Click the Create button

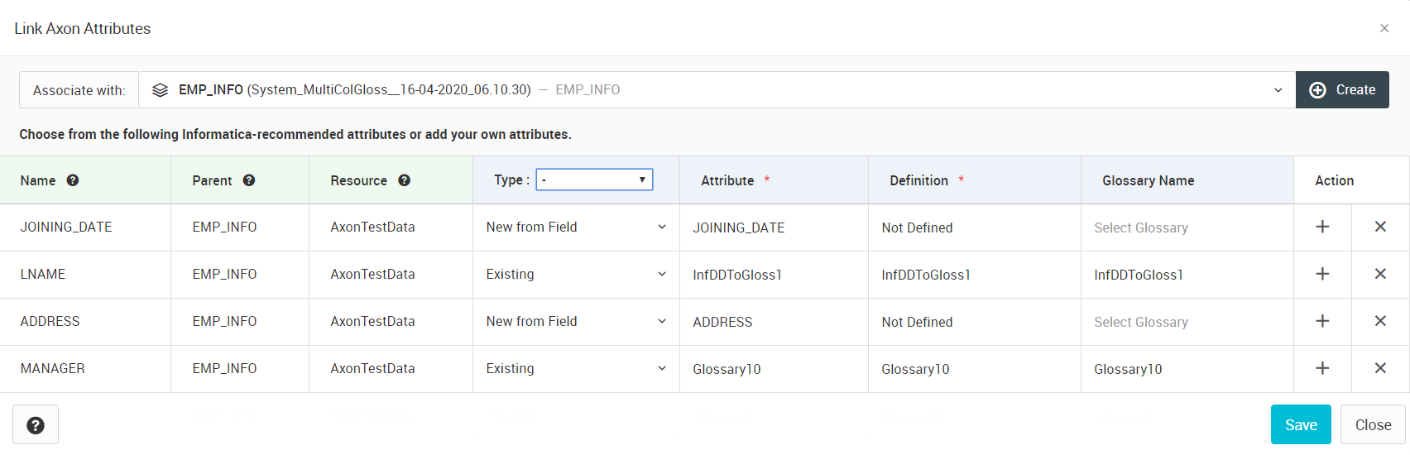point(1342,89)
